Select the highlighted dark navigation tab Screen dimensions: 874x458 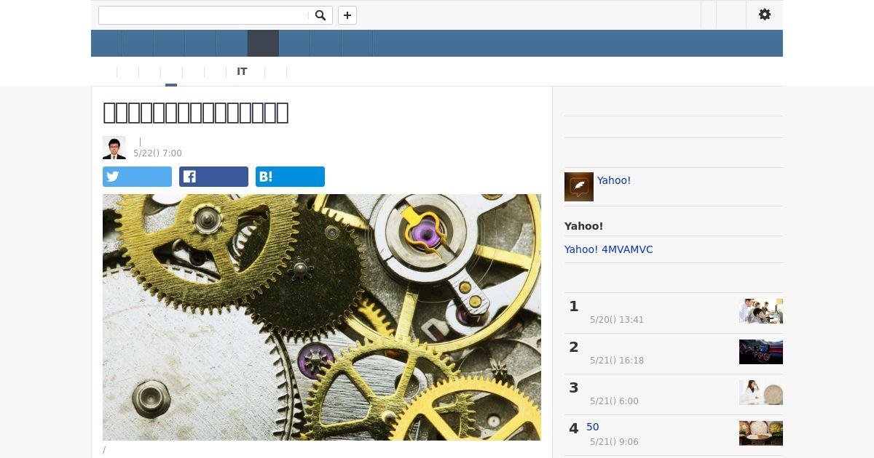tap(263, 44)
